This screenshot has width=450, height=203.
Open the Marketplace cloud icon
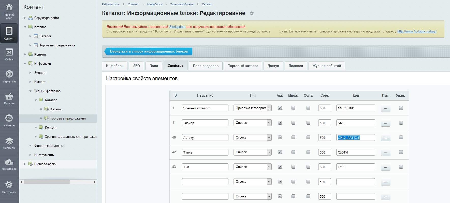9,162
